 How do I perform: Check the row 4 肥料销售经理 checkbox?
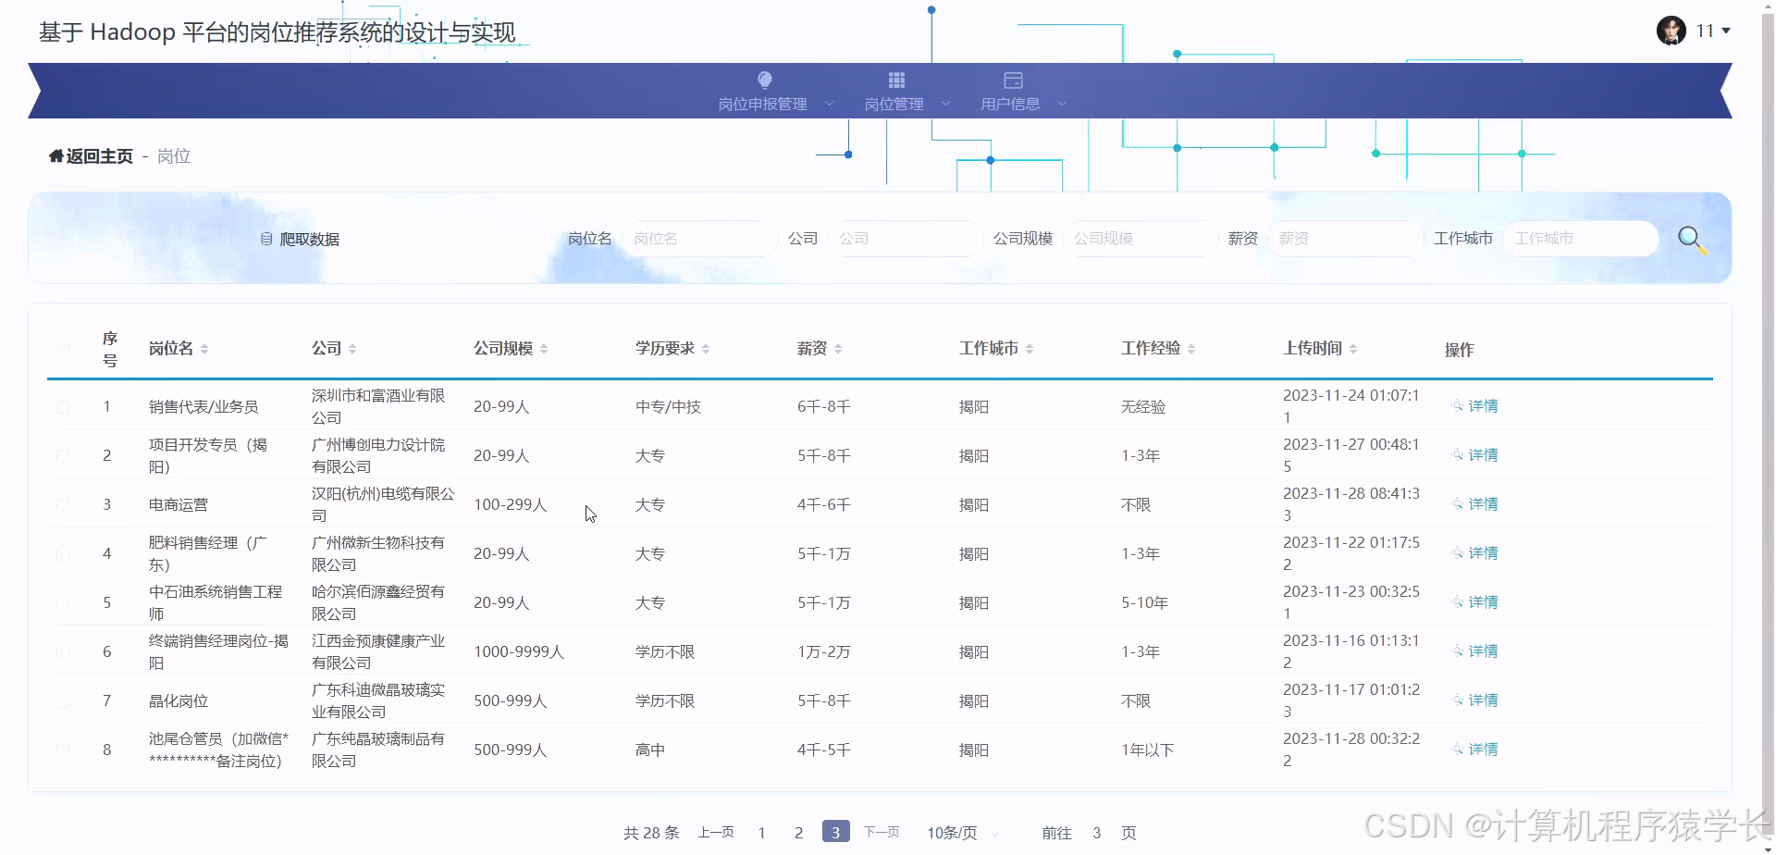click(x=63, y=554)
